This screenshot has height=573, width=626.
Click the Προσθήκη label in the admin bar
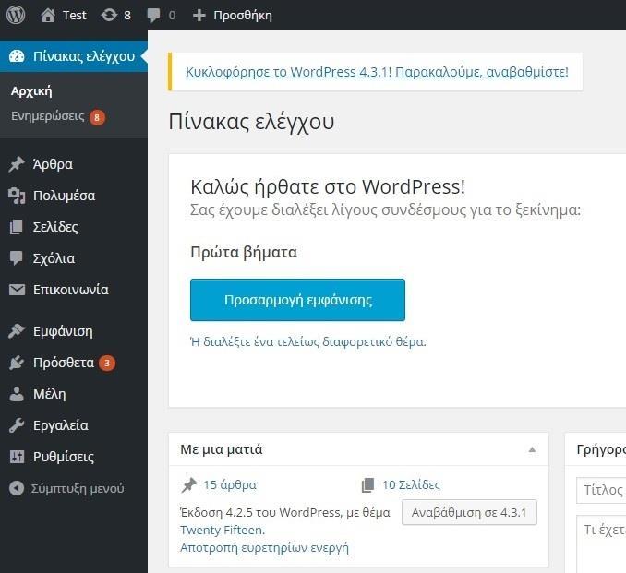243,16
